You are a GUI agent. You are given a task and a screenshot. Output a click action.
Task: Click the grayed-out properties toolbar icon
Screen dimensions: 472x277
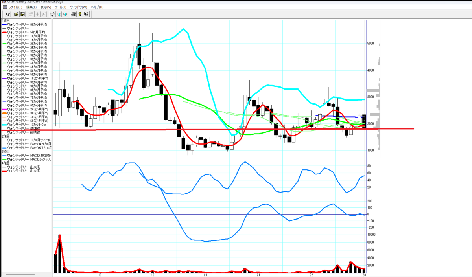click(31, 14)
